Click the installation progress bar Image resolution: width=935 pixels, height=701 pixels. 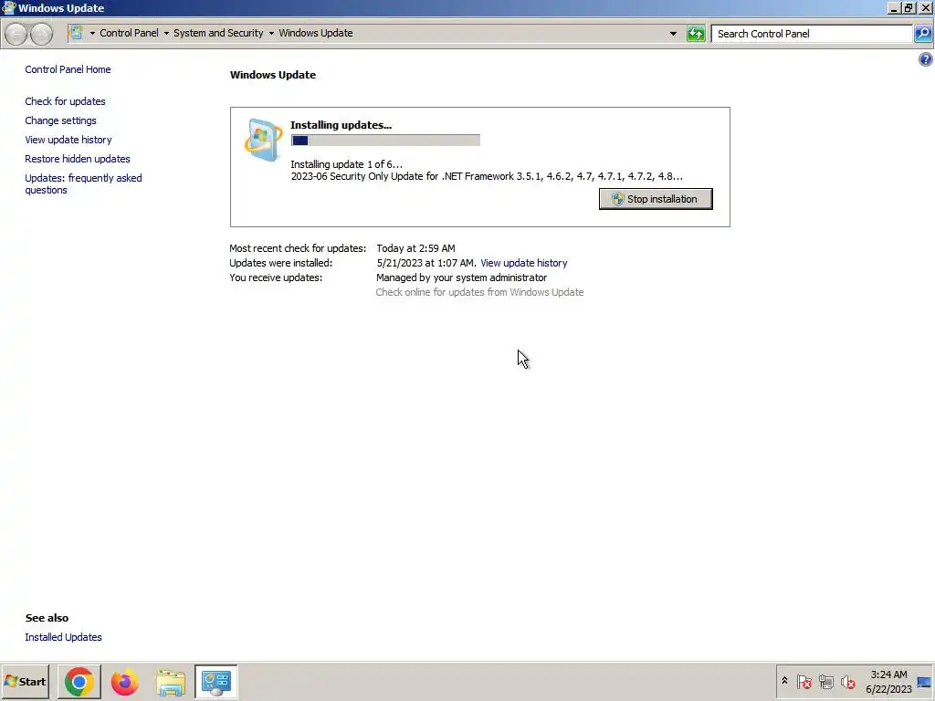385,140
